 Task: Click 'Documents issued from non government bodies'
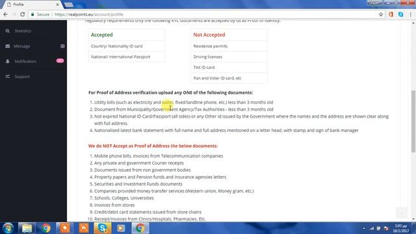point(142,170)
